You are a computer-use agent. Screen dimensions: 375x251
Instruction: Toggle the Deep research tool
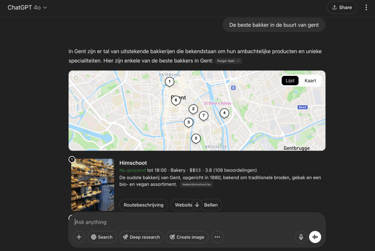[141, 237]
